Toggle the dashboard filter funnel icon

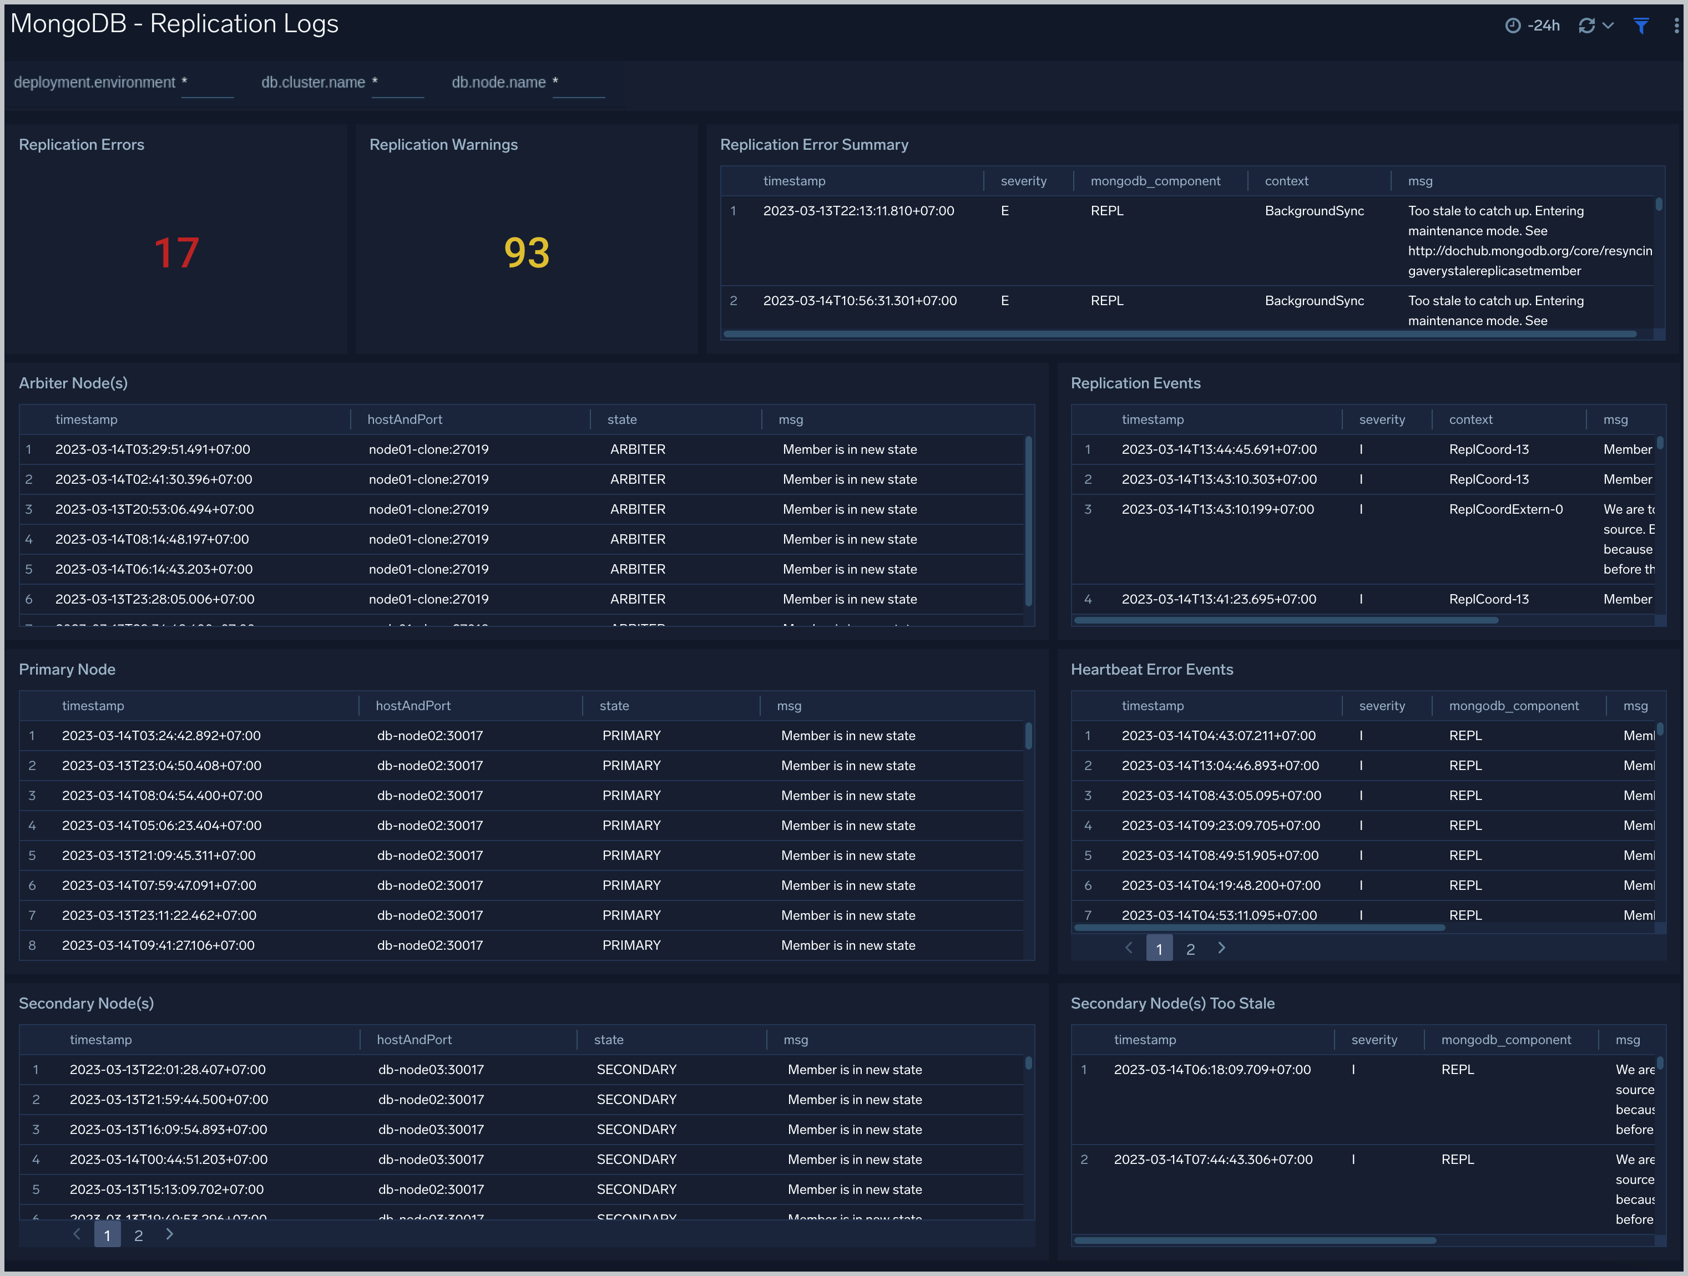1641,25
